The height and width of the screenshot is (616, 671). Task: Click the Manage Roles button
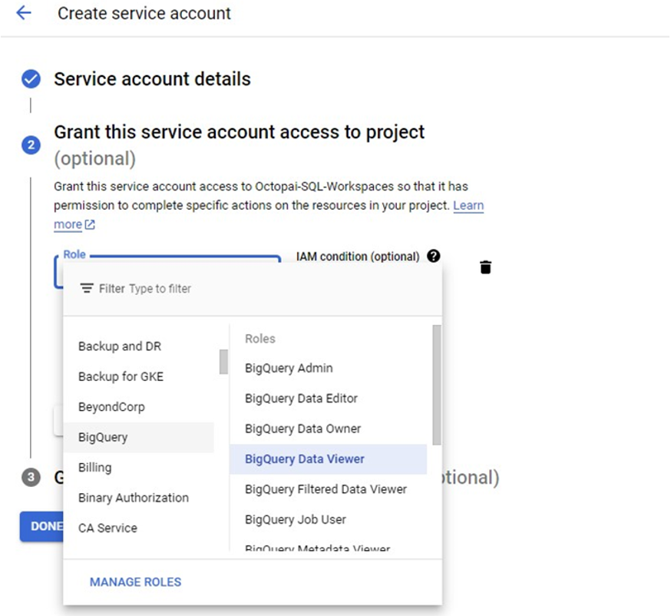pyautogui.click(x=135, y=582)
